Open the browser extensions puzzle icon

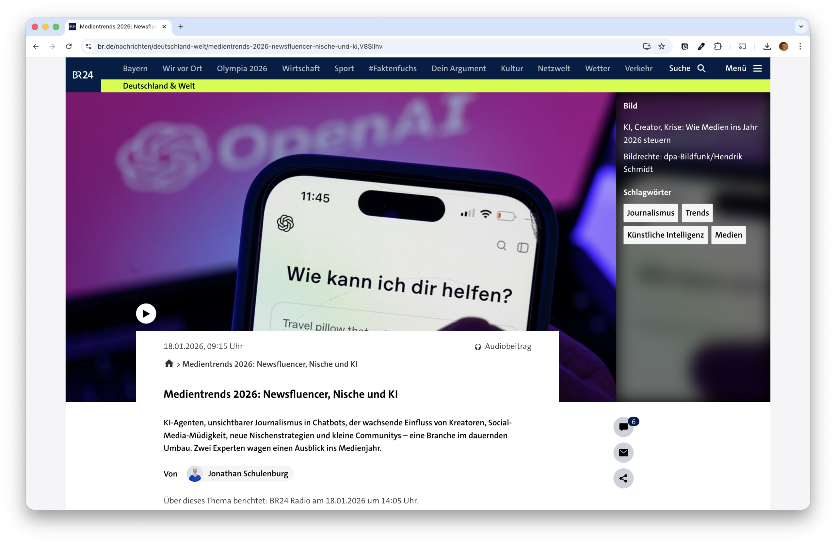coord(718,46)
